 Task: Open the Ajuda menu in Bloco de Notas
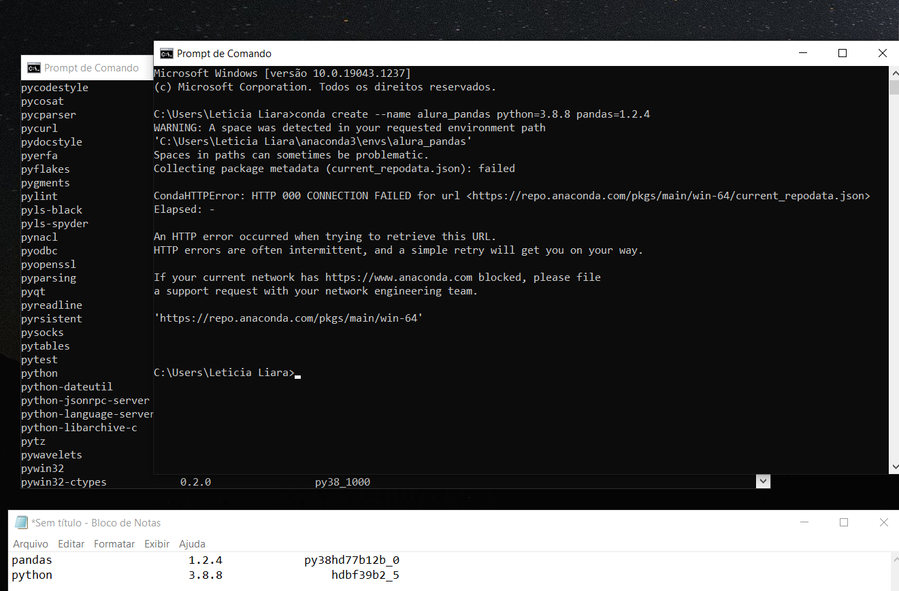click(192, 544)
